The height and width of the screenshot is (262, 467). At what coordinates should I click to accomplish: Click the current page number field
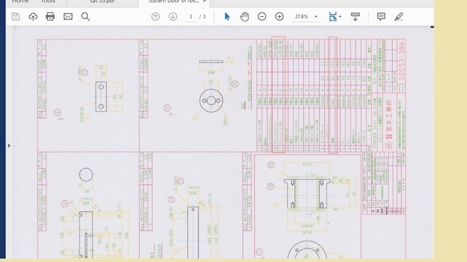tap(192, 17)
